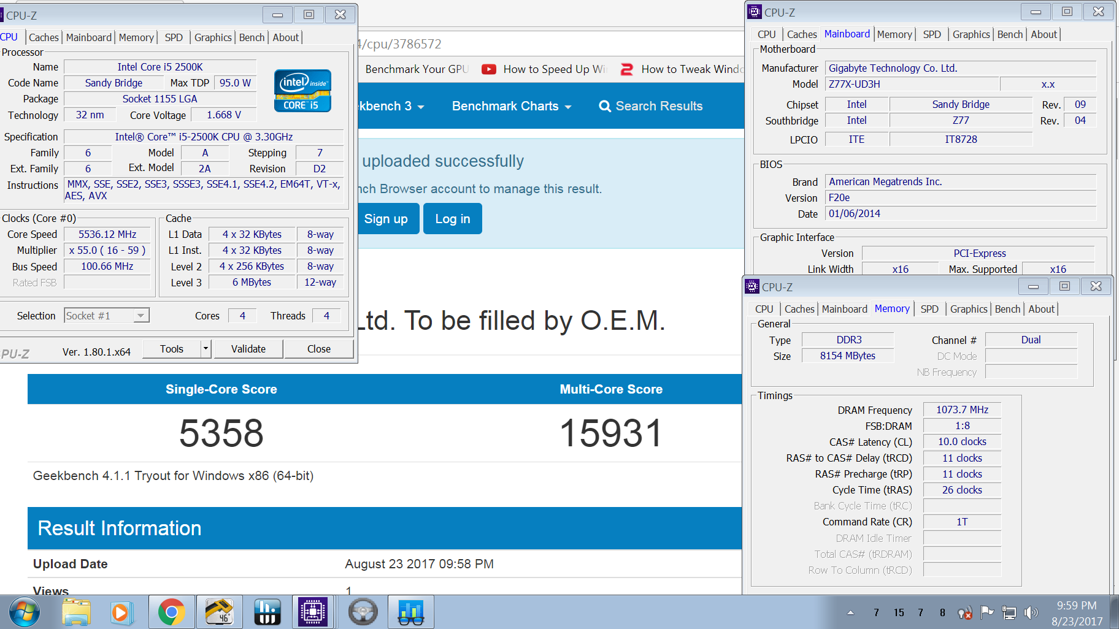Click the Core Speed value 5536.12 MHz
1119x629 pixels.
107,234
